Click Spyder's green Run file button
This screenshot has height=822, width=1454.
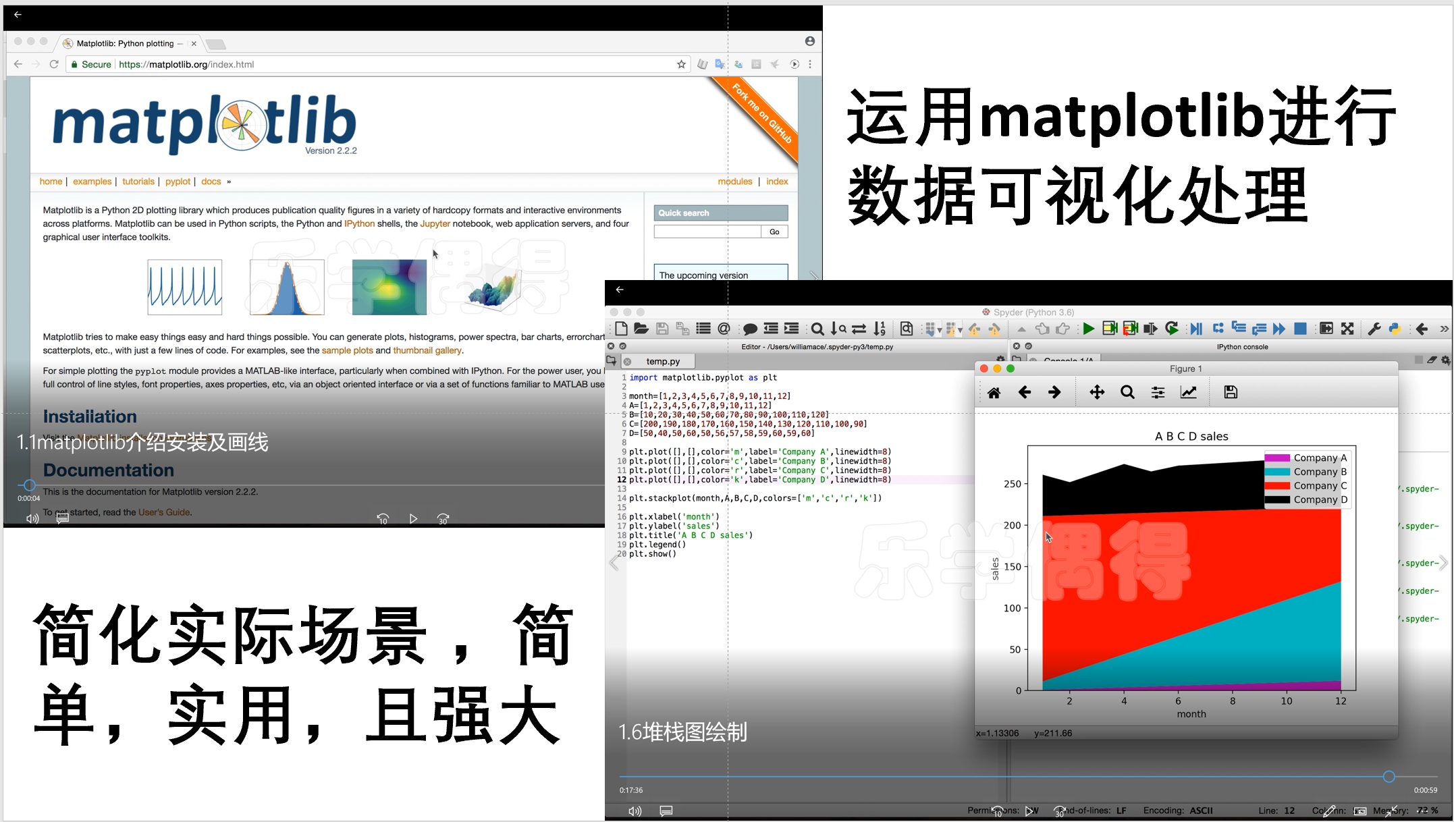click(1088, 329)
